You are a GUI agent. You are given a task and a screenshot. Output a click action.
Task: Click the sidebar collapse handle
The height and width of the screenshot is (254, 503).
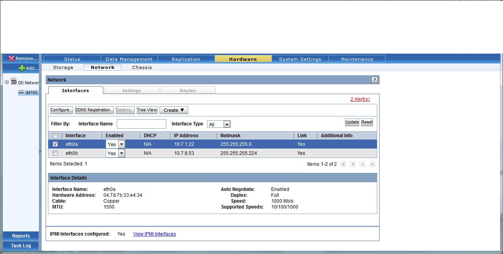pyautogui.click(x=40, y=152)
